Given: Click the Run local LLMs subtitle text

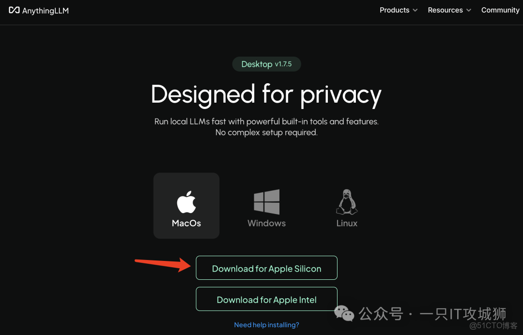Looking at the screenshot, I should pos(266,122).
